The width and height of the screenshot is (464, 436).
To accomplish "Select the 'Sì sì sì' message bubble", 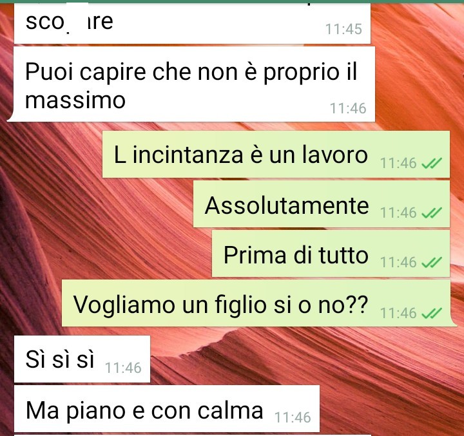I will point(82,359).
